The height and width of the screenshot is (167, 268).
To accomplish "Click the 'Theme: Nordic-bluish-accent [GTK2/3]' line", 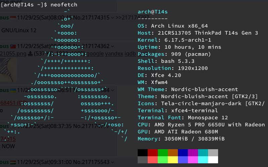I will pyautogui.click(x=198, y=96).
